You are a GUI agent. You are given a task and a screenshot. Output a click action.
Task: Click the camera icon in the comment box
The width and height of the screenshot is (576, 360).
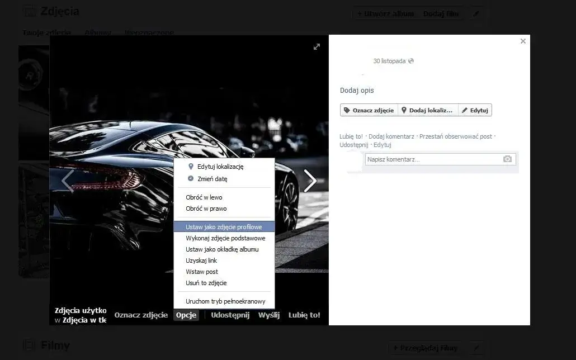[507, 159]
